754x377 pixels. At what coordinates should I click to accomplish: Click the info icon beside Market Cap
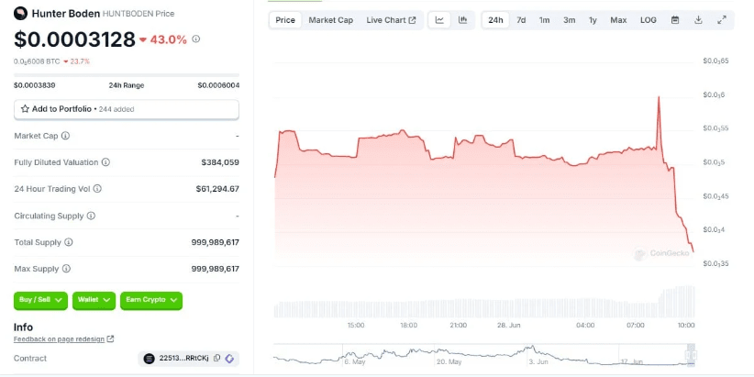click(x=65, y=136)
